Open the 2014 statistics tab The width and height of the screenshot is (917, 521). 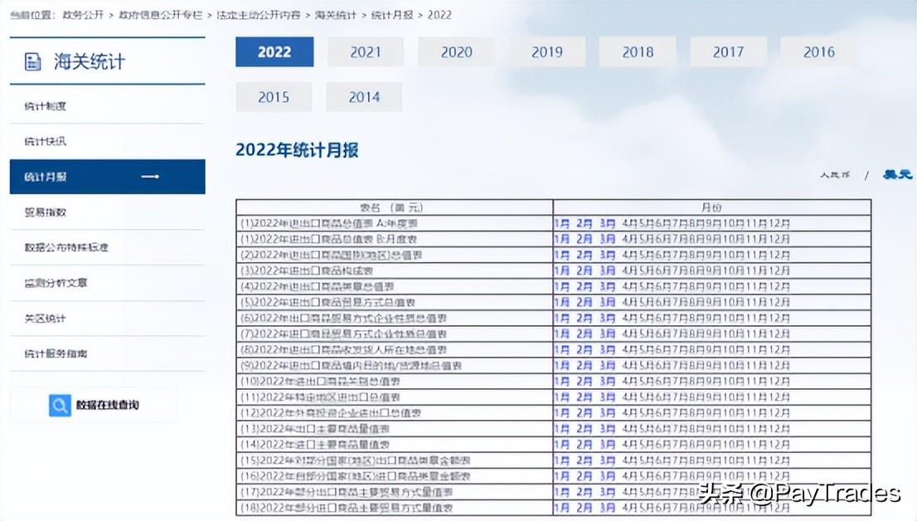(x=364, y=96)
